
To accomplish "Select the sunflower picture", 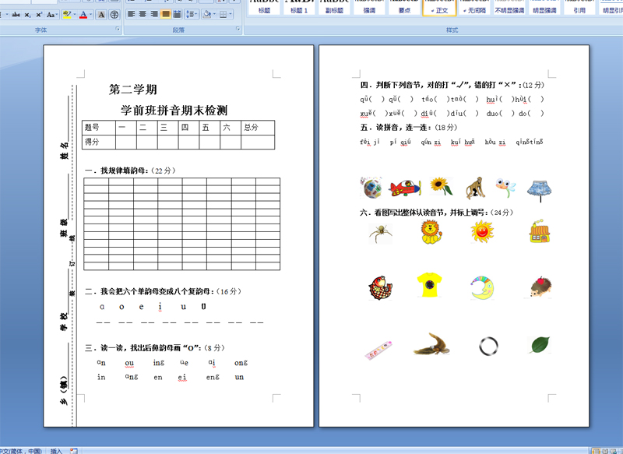I will point(441,186).
